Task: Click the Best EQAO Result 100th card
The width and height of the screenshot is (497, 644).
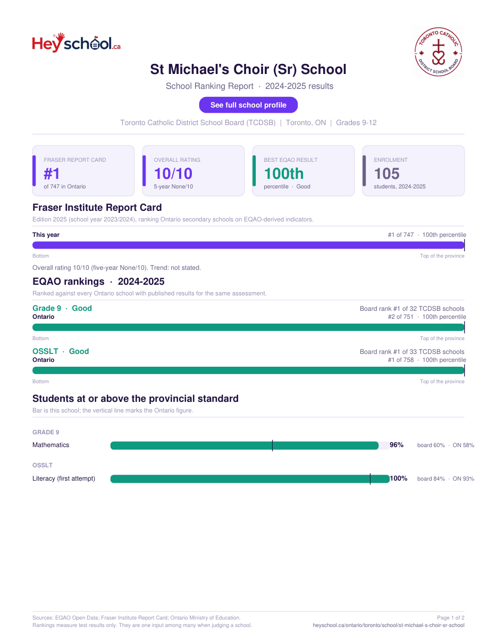Action: click(x=304, y=171)
